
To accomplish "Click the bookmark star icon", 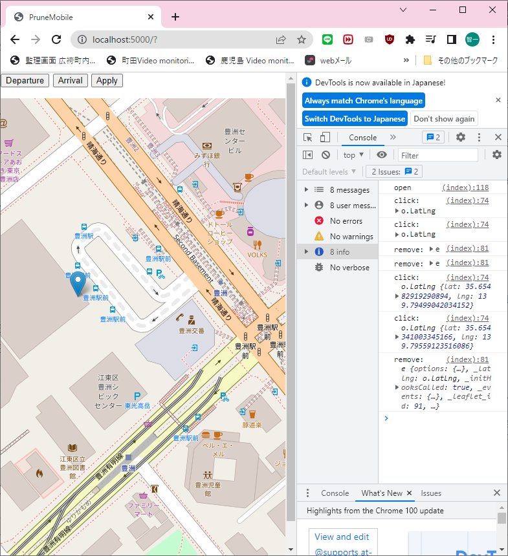I will coord(302,39).
